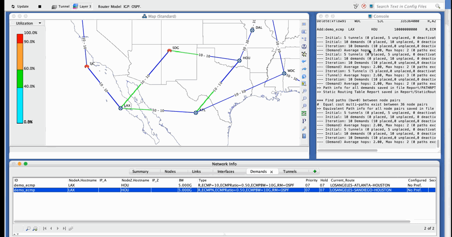Click the blue forward arrow on map toolbar

(304, 69)
